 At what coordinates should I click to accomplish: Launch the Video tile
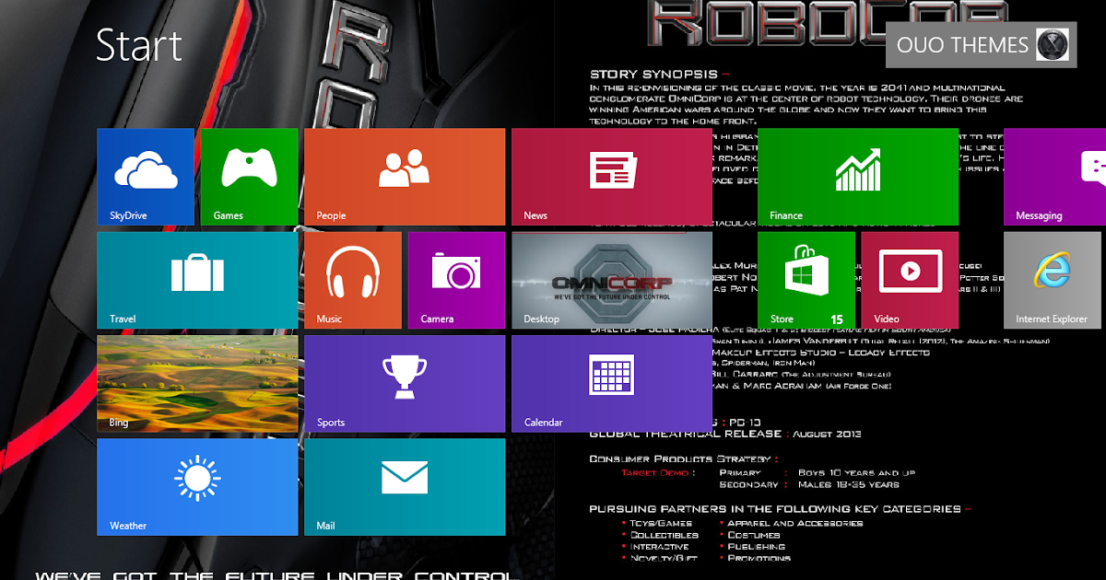pos(910,280)
